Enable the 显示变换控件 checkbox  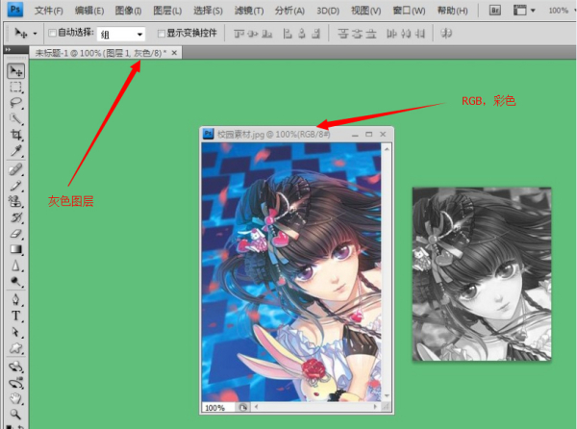coord(163,33)
